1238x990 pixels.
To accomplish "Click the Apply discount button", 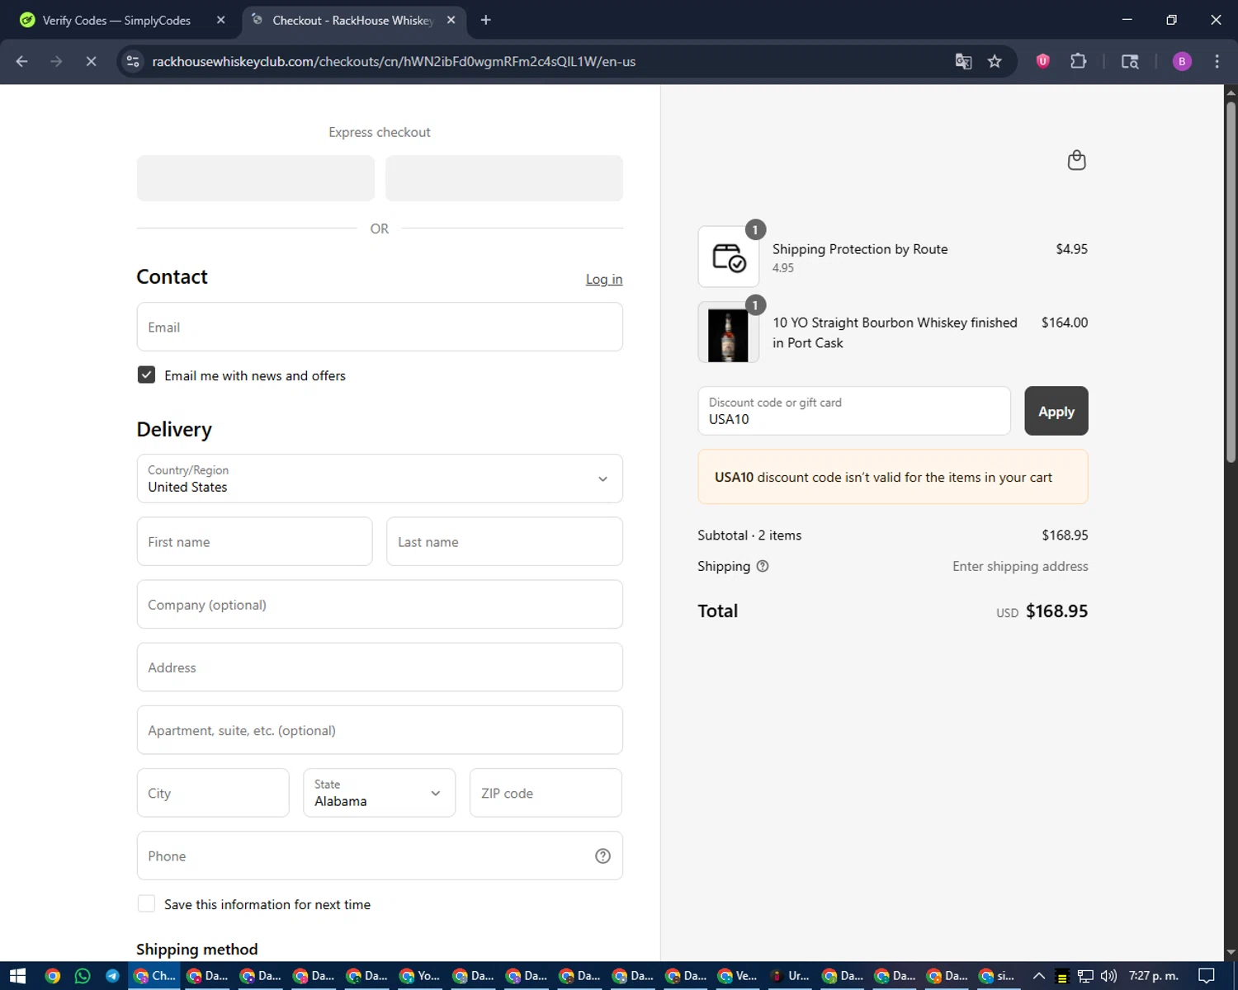I will coord(1056,411).
